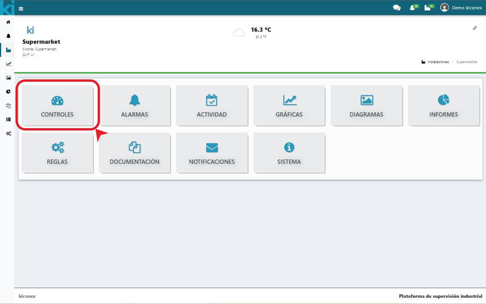The width and height of the screenshot is (486, 304).
Task: Open the sidebar image diagrams icon
Action: pos(8,78)
